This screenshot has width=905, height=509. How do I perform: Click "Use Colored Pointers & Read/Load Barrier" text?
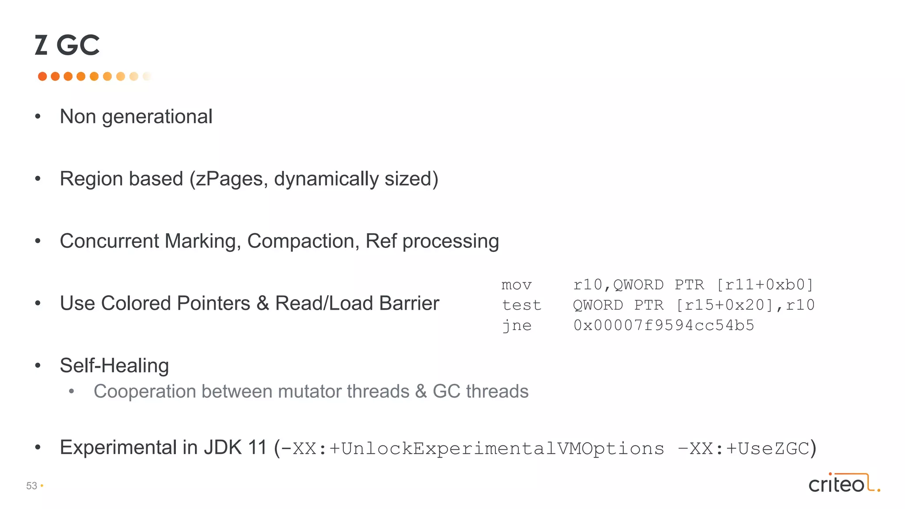(x=249, y=304)
